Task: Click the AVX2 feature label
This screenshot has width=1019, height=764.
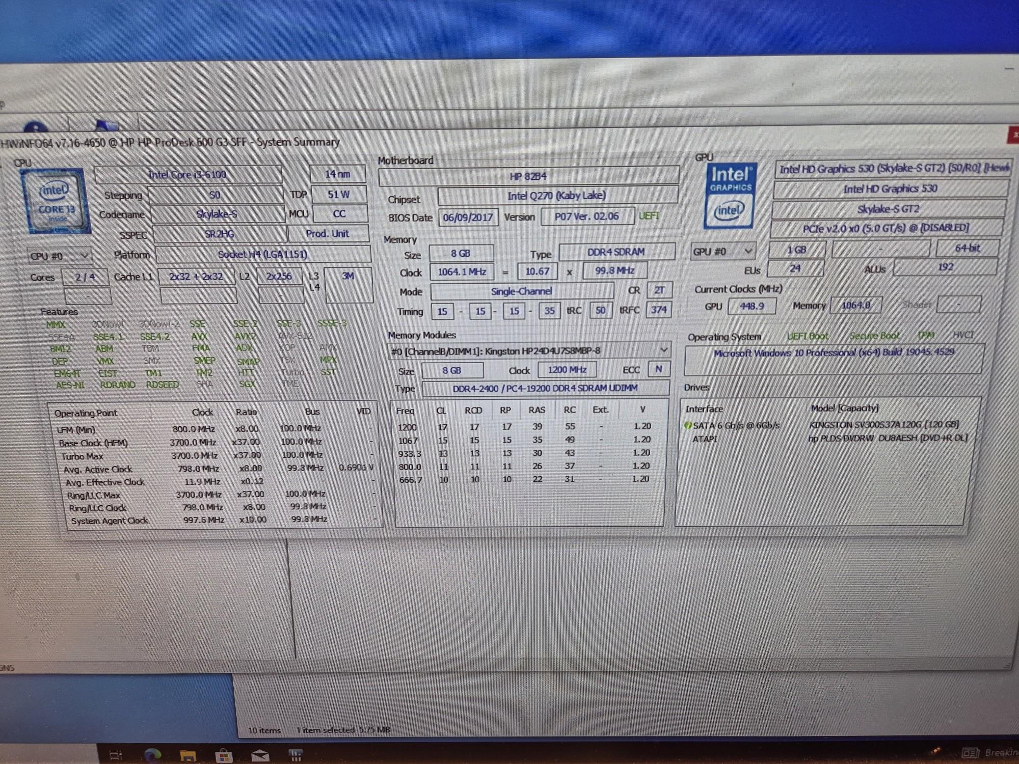Action: (246, 336)
